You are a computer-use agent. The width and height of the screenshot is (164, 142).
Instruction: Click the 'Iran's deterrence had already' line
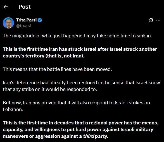[81, 83]
